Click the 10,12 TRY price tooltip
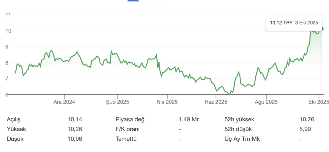The width and height of the screenshot is (329, 152). 294,23
